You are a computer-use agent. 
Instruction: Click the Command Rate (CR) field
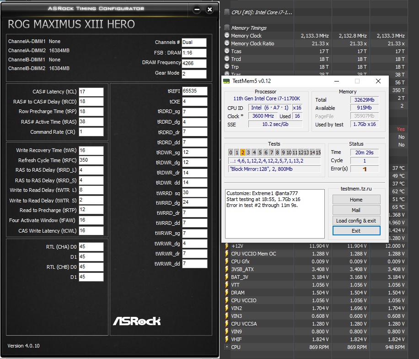click(x=91, y=131)
